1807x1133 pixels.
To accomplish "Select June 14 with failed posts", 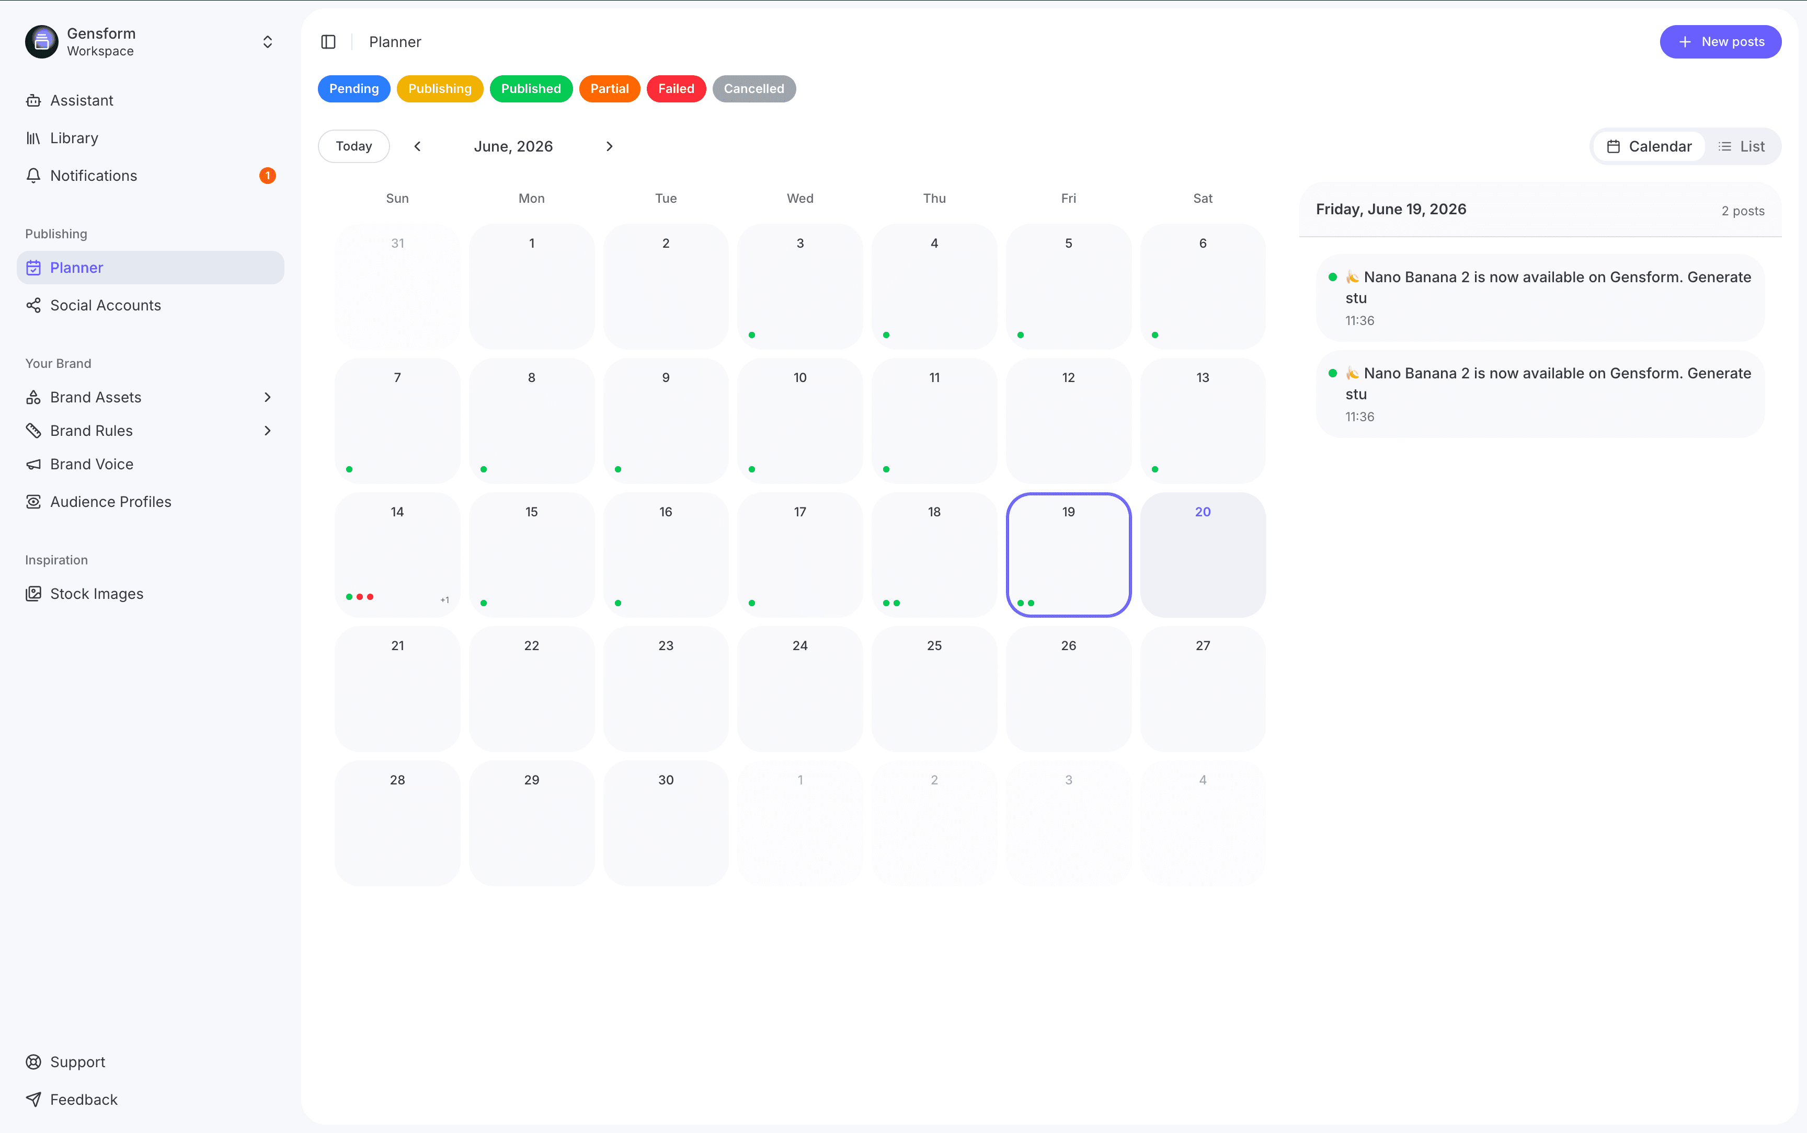I will (x=397, y=554).
